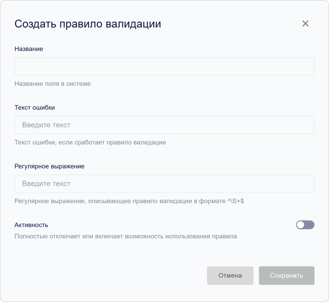Save the new validation rule

[x=287, y=275]
